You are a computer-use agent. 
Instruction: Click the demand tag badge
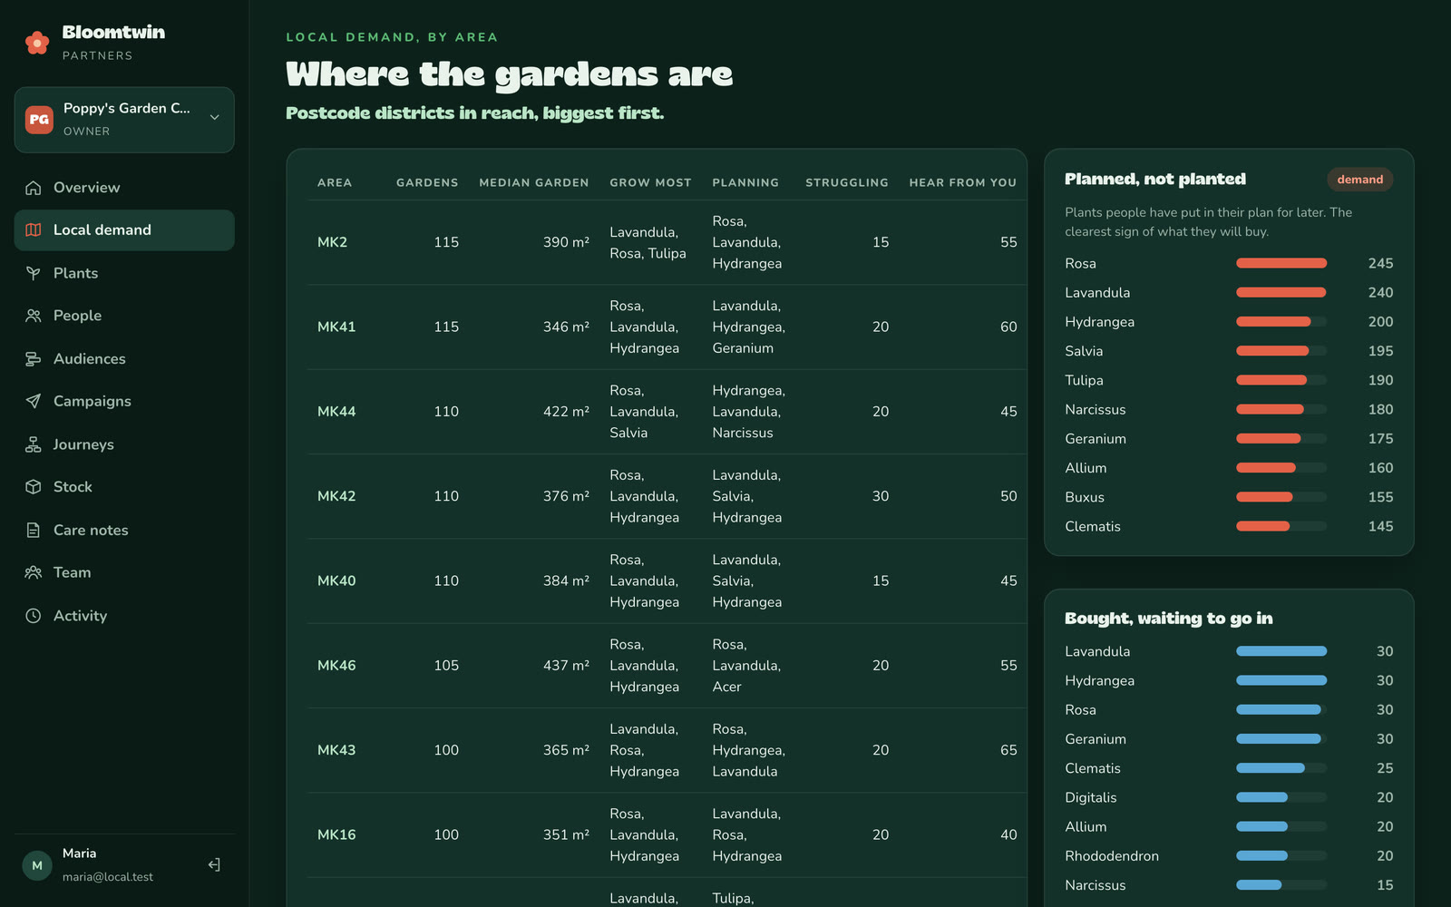[1360, 180]
